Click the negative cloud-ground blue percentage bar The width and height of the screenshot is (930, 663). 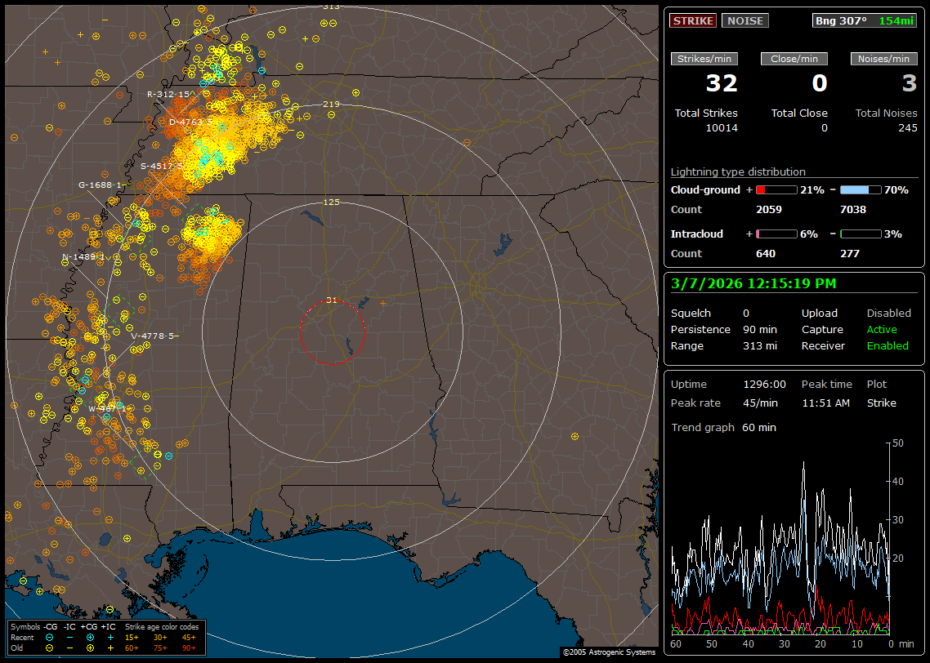[861, 189]
